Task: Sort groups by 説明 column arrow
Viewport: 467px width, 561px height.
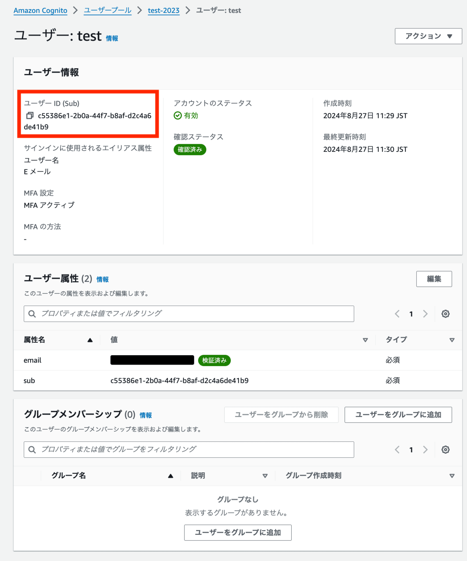Action: [x=265, y=476]
